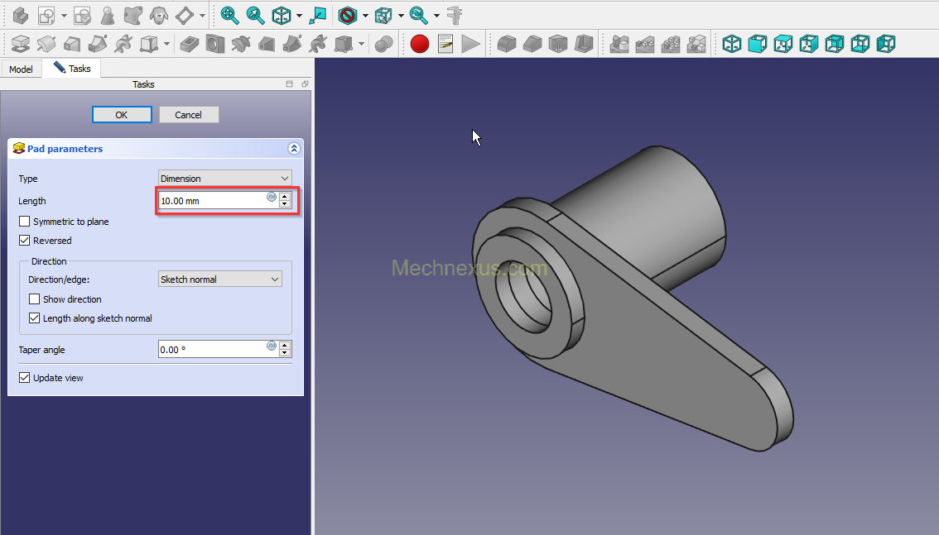Start macro recording with red circle

(x=420, y=44)
